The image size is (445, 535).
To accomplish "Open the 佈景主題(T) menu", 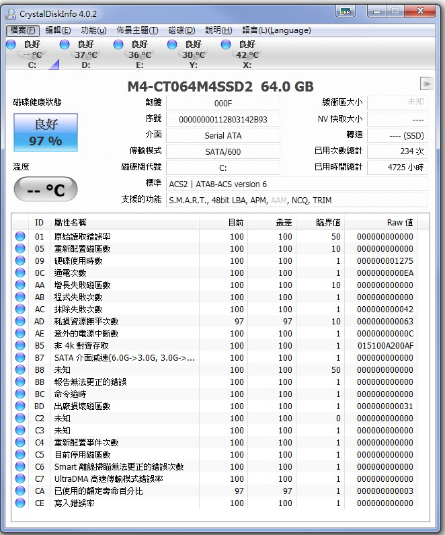I will click(x=137, y=30).
